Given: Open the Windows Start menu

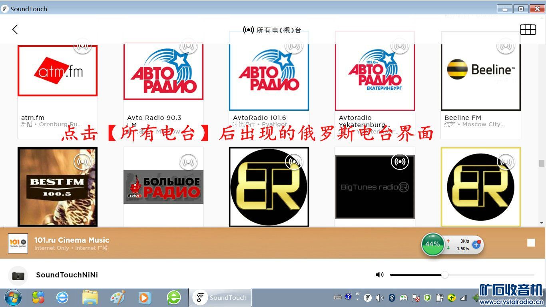Looking at the screenshot, I should point(13,297).
